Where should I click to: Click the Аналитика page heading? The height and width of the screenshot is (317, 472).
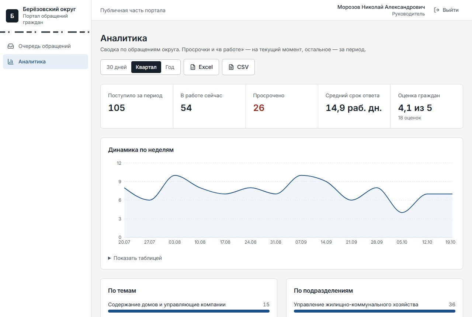124,38
